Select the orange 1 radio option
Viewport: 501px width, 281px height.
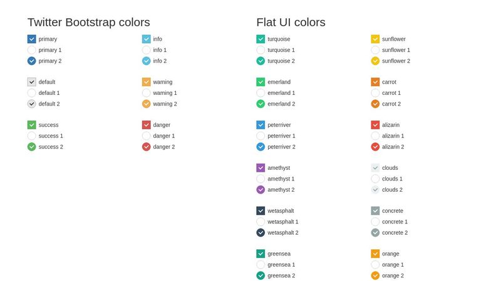point(375,265)
